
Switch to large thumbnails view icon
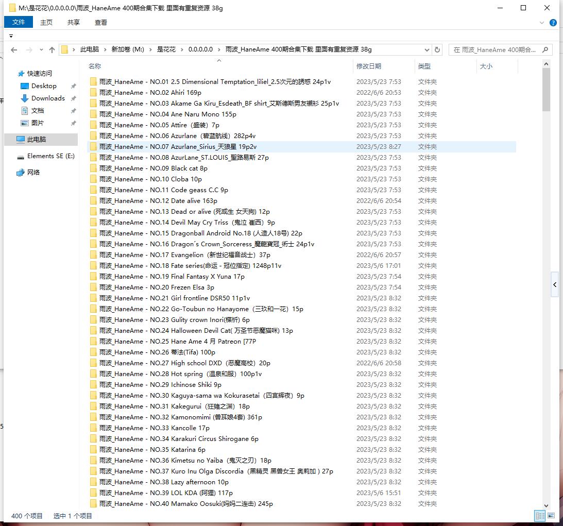(x=551, y=516)
